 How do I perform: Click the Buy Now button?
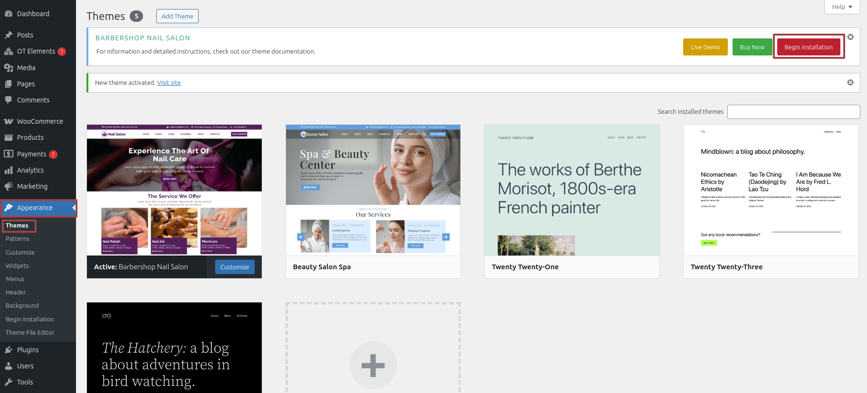(753, 47)
